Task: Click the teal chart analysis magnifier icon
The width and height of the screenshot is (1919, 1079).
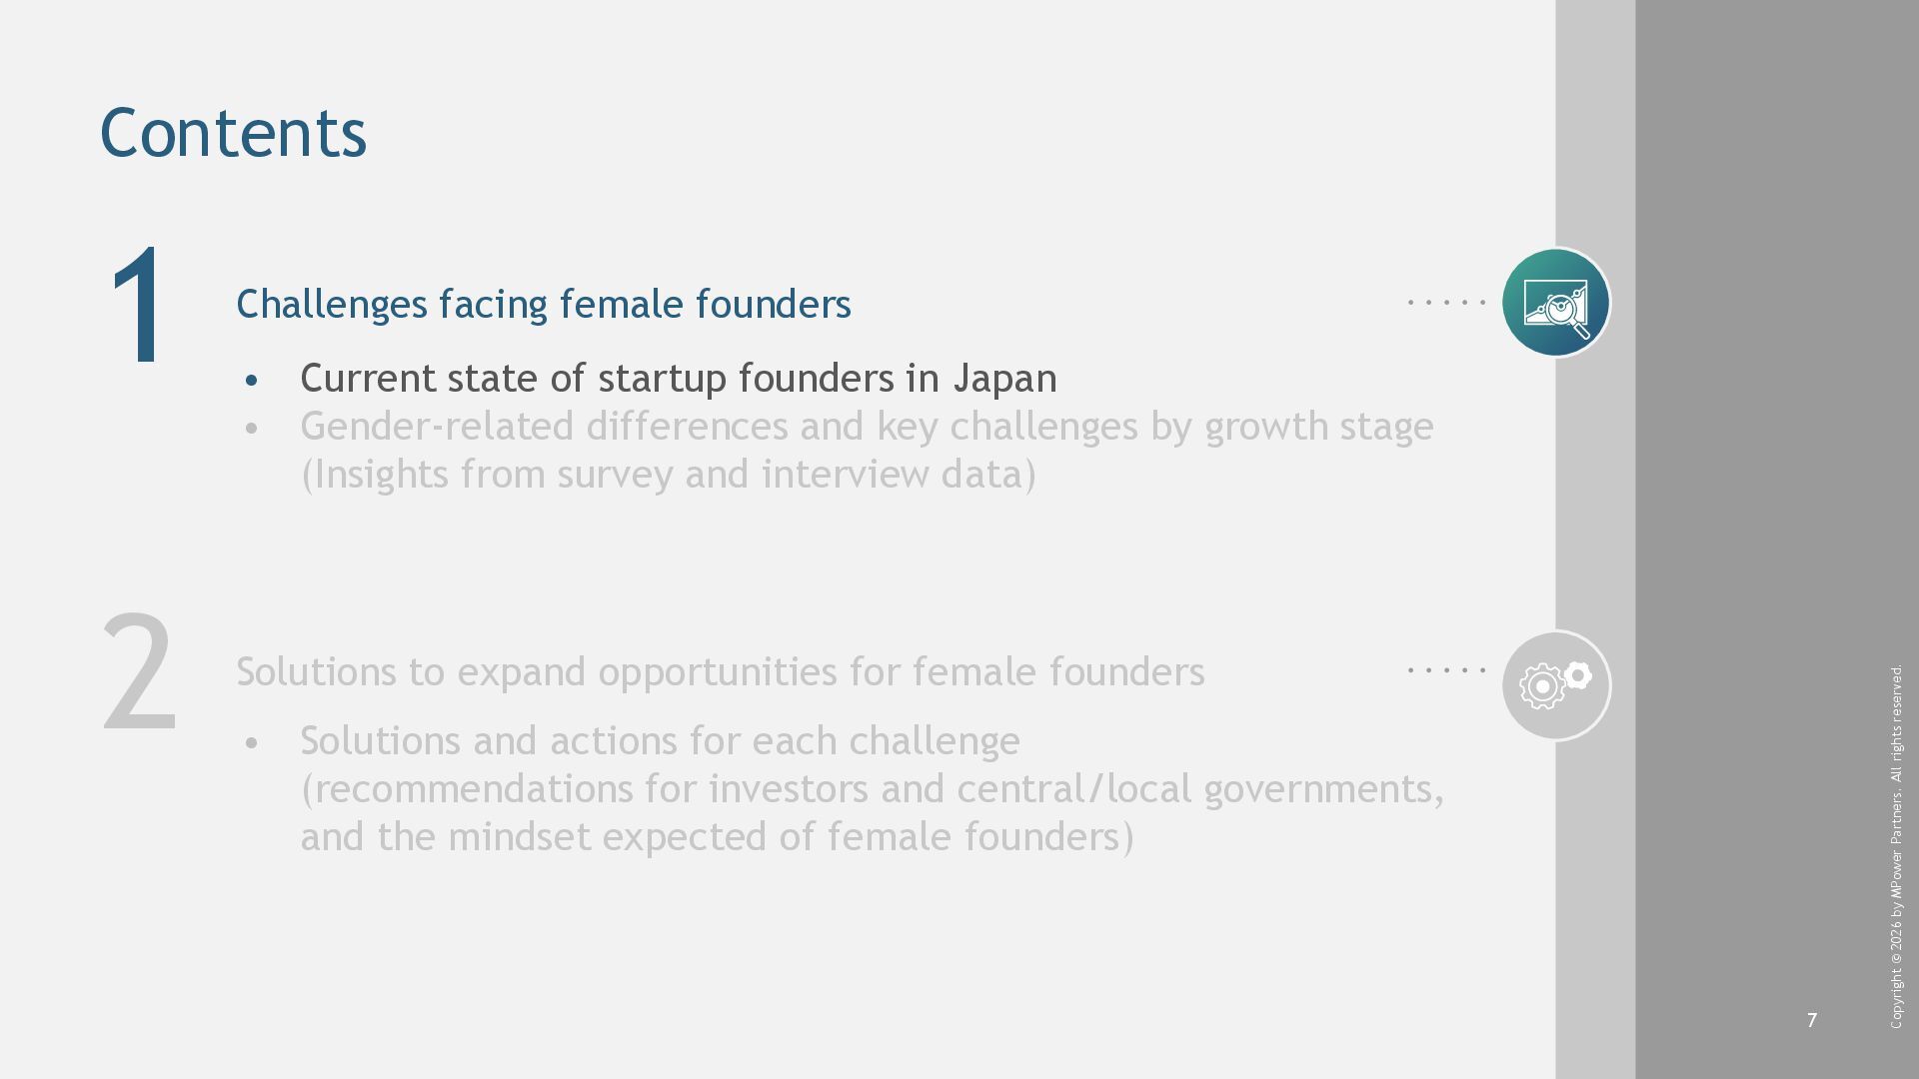Action: click(x=1555, y=303)
